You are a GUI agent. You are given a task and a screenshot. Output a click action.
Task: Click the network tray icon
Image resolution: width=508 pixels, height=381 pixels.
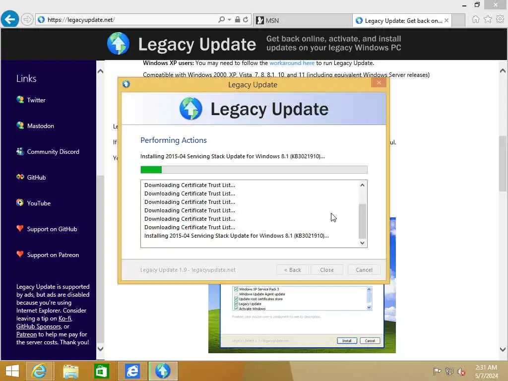click(x=449, y=371)
